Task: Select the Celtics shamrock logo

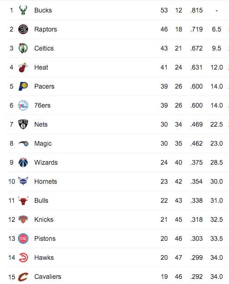Action: pyautogui.click(x=23, y=48)
